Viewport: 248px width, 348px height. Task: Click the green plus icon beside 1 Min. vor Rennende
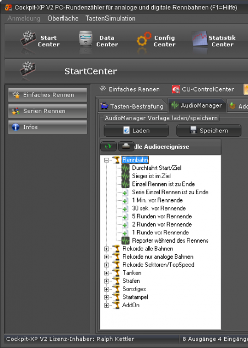pyautogui.click(x=125, y=200)
